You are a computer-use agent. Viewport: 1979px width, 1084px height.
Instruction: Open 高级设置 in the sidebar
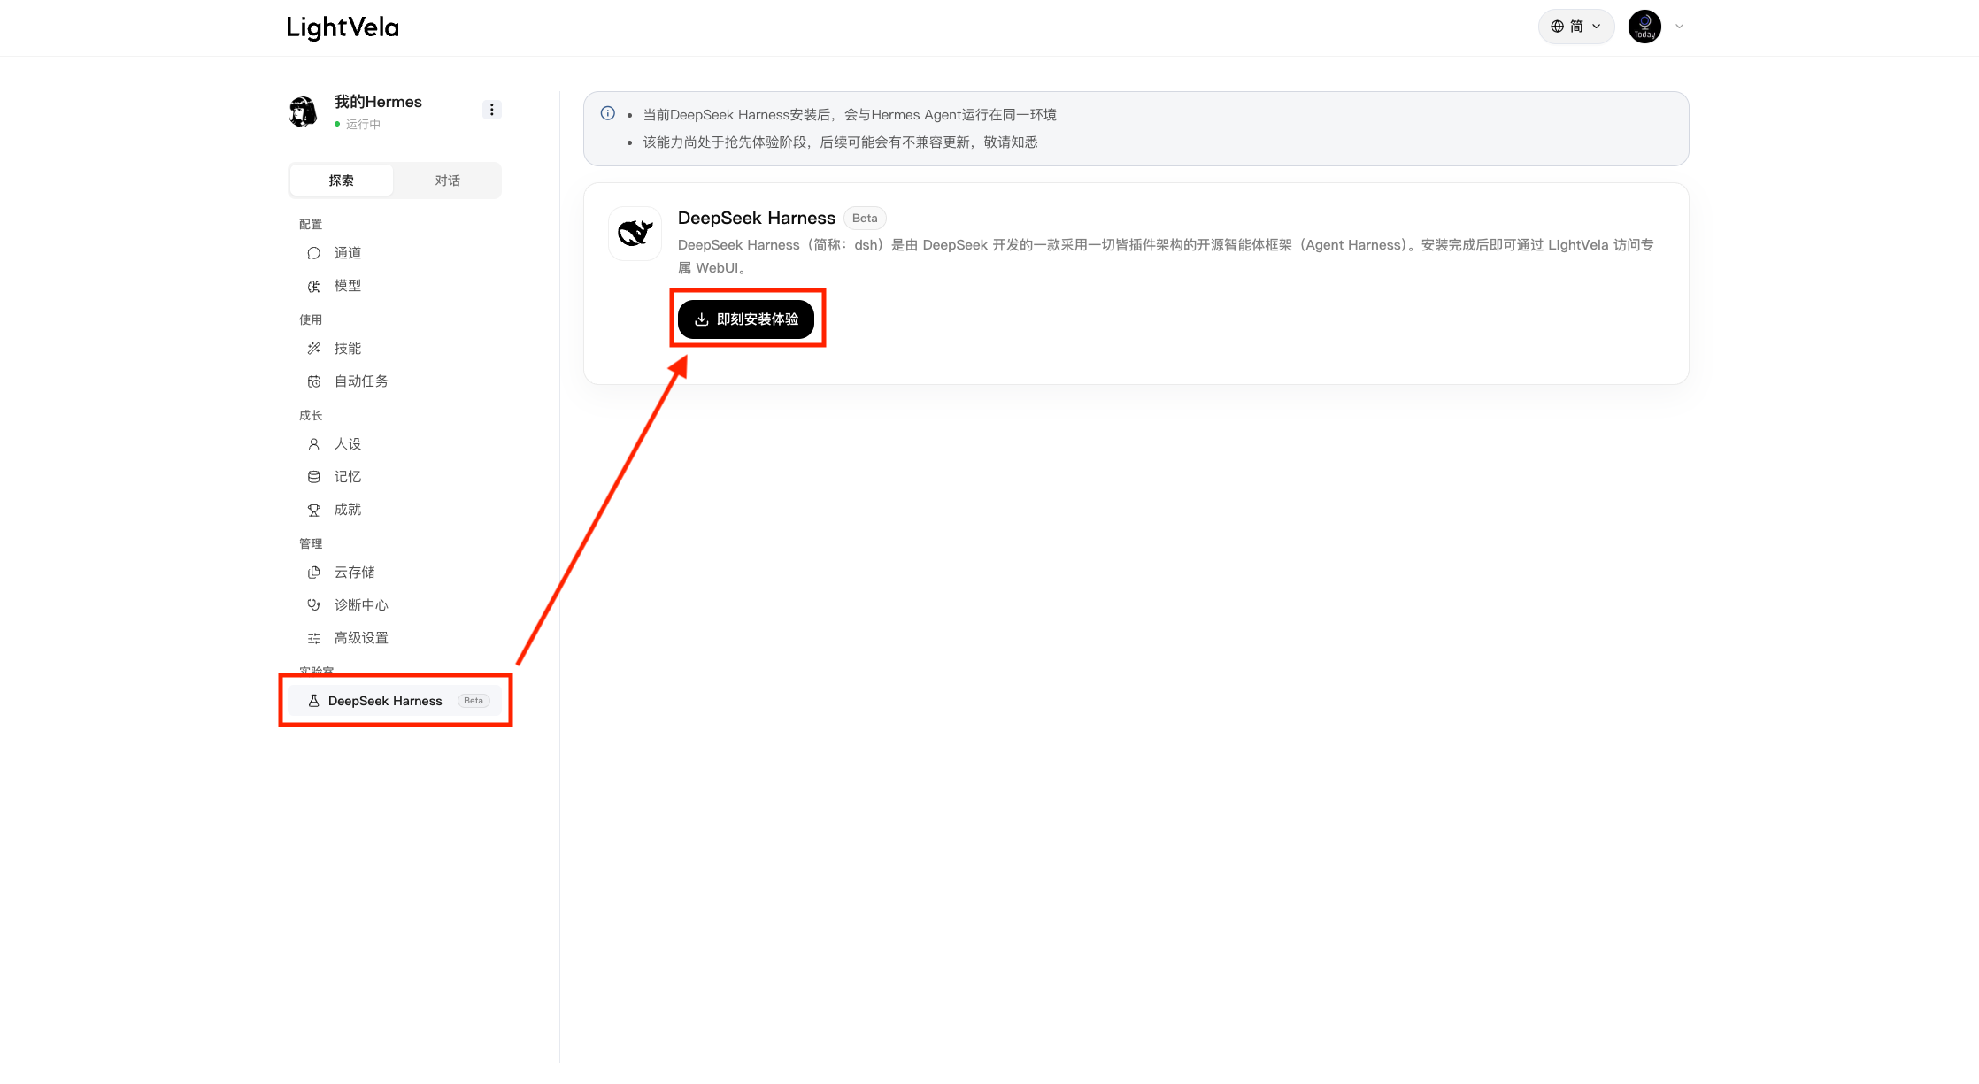[395, 638]
